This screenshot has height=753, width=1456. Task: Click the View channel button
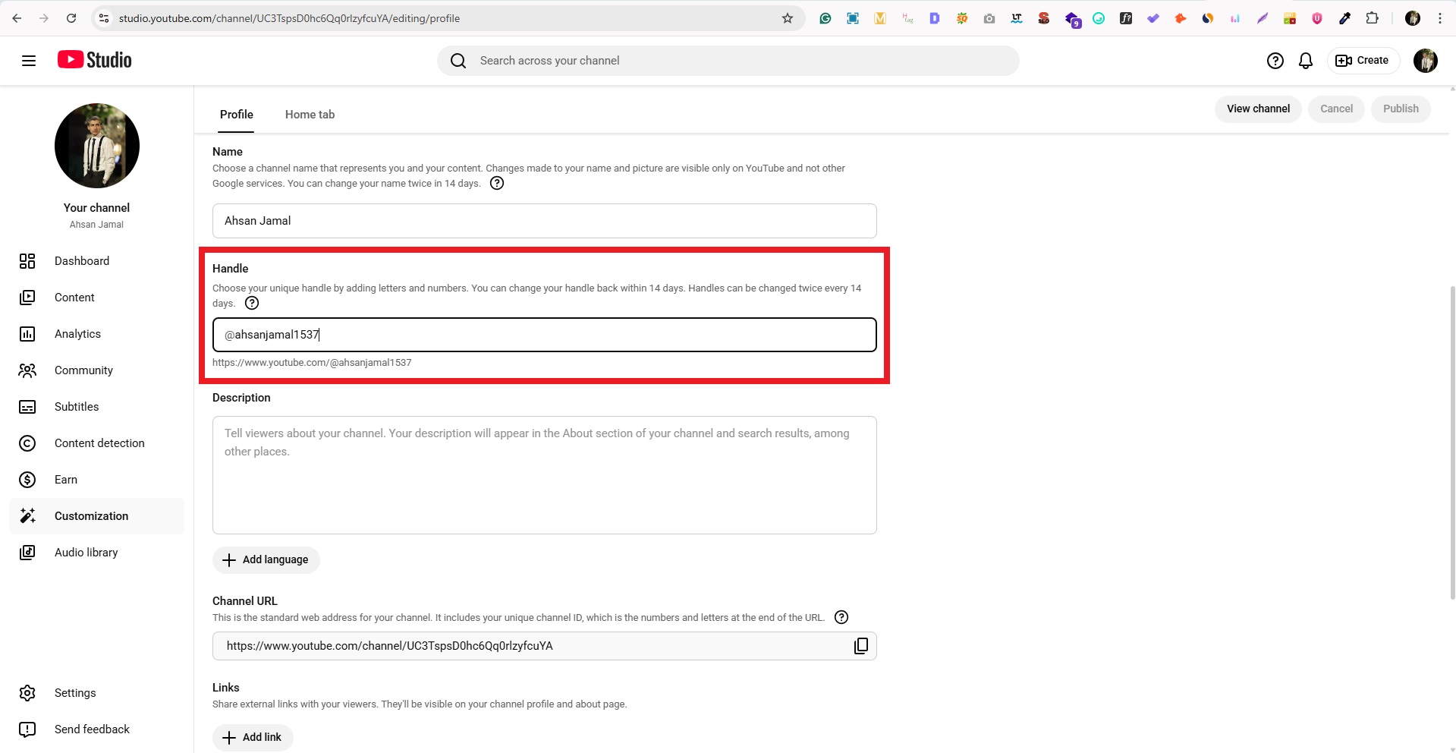[1257, 109]
